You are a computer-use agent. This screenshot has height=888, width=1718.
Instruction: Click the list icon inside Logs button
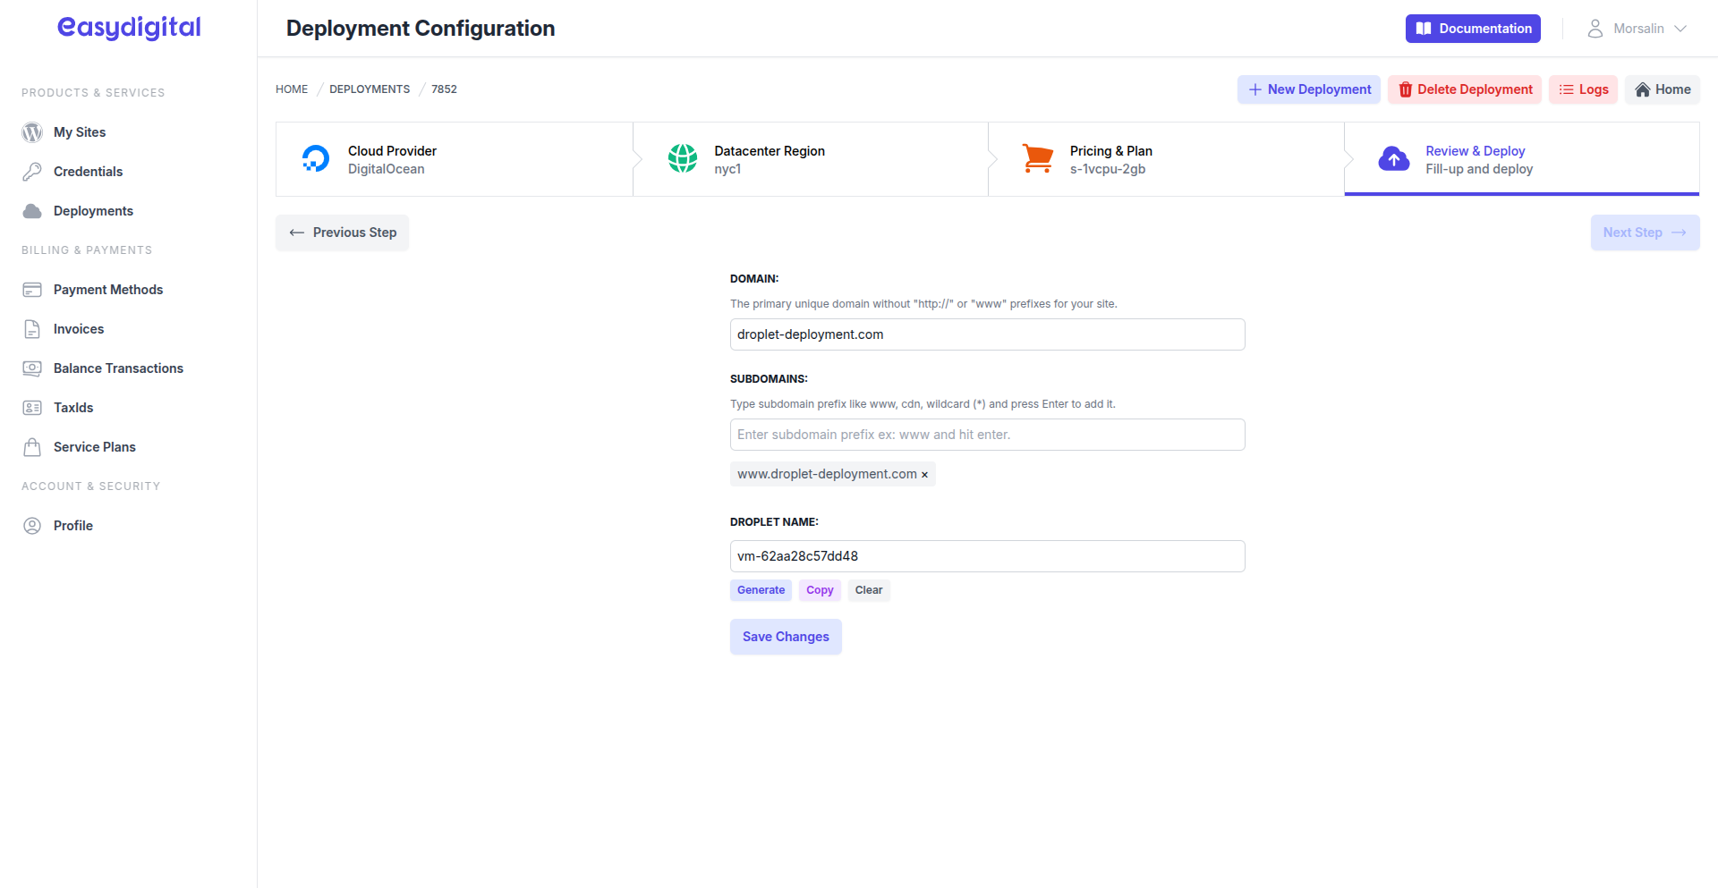[1564, 89]
